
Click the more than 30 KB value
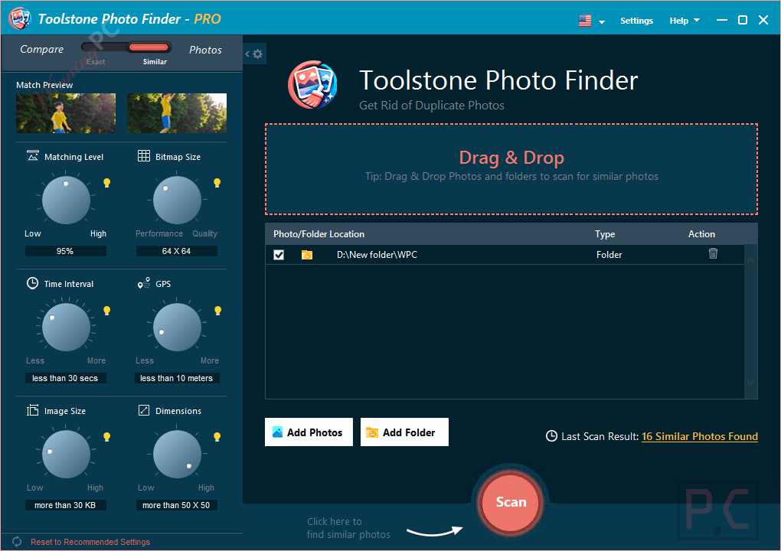click(x=65, y=505)
